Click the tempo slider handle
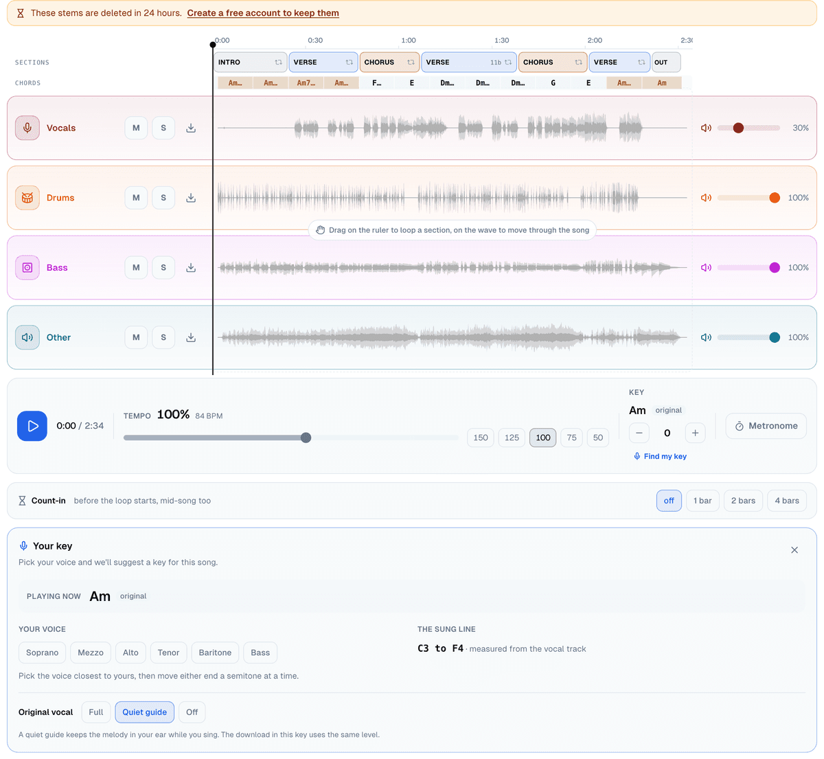This screenshot has width=824, height=759. click(306, 438)
